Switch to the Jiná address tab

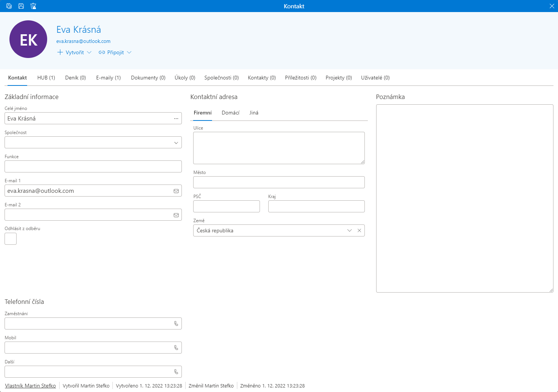254,113
